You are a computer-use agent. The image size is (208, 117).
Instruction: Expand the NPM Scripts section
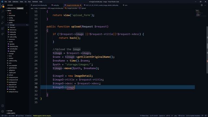(x=17, y=113)
